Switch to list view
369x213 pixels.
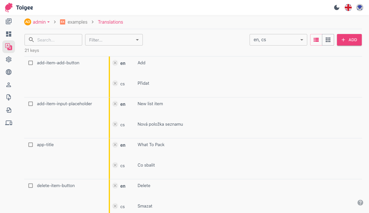pyautogui.click(x=316, y=40)
